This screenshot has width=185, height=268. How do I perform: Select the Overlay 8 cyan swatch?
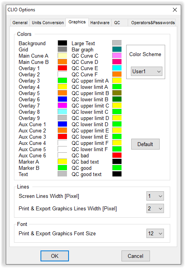click(x=62, y=112)
